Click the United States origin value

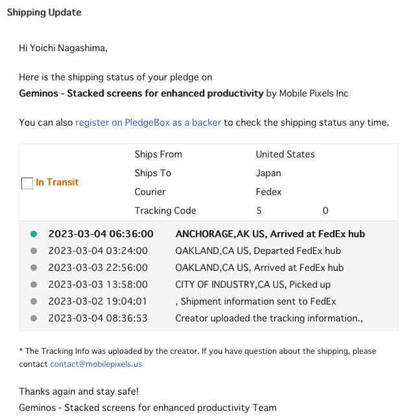point(285,154)
